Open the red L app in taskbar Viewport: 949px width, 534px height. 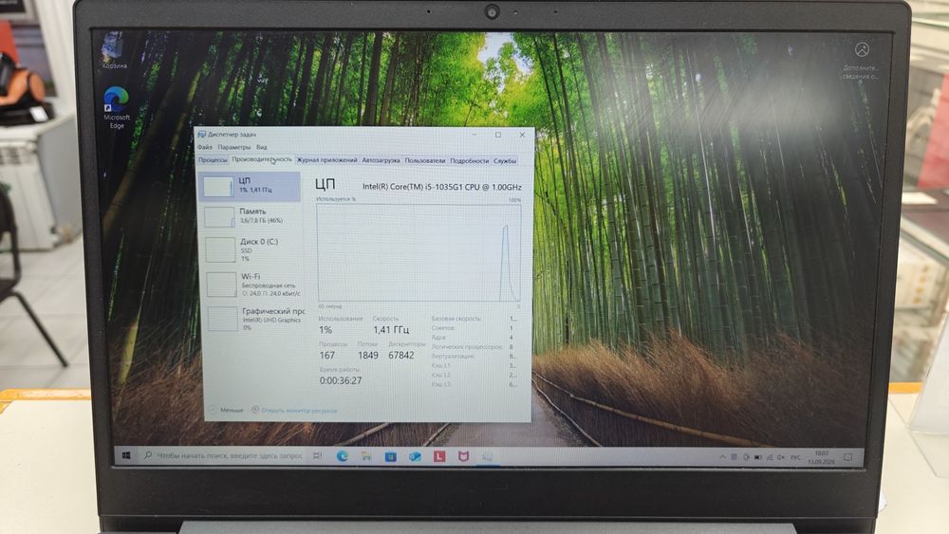(439, 456)
